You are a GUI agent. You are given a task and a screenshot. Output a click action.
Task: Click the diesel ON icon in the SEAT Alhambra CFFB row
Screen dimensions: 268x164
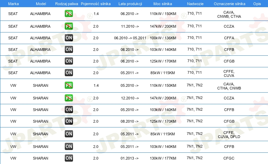coord(69,50)
